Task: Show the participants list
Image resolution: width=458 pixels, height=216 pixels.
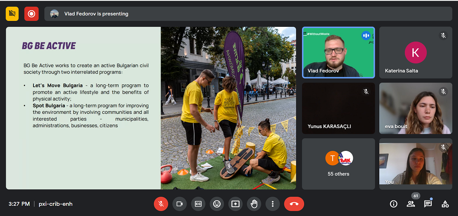Action: coord(411,204)
